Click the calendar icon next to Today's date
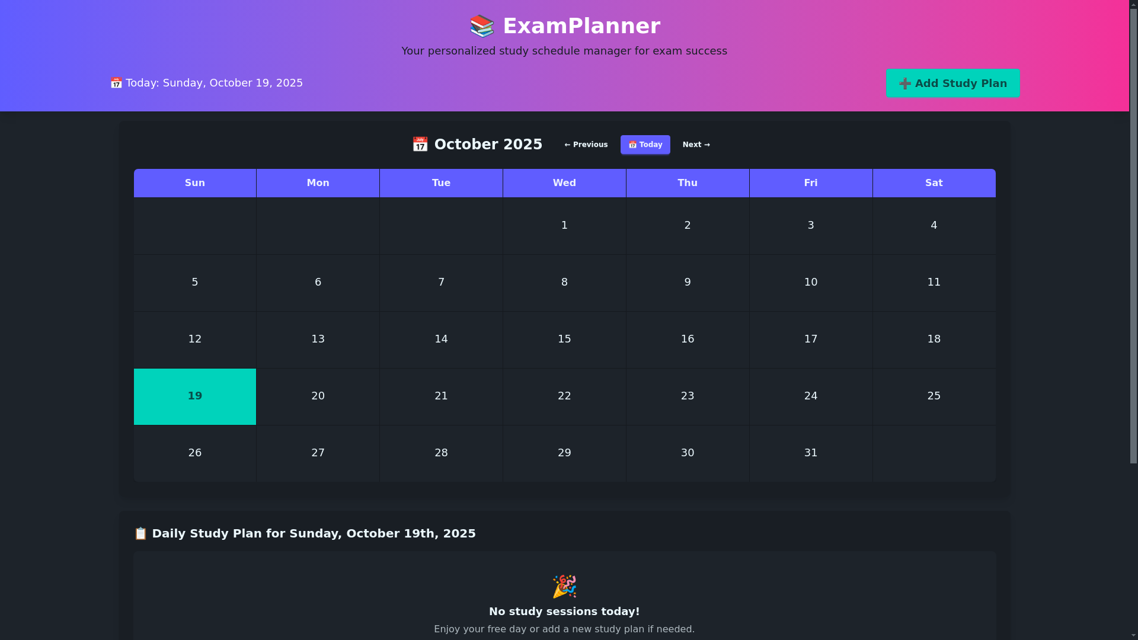This screenshot has height=640, width=1138. click(116, 83)
